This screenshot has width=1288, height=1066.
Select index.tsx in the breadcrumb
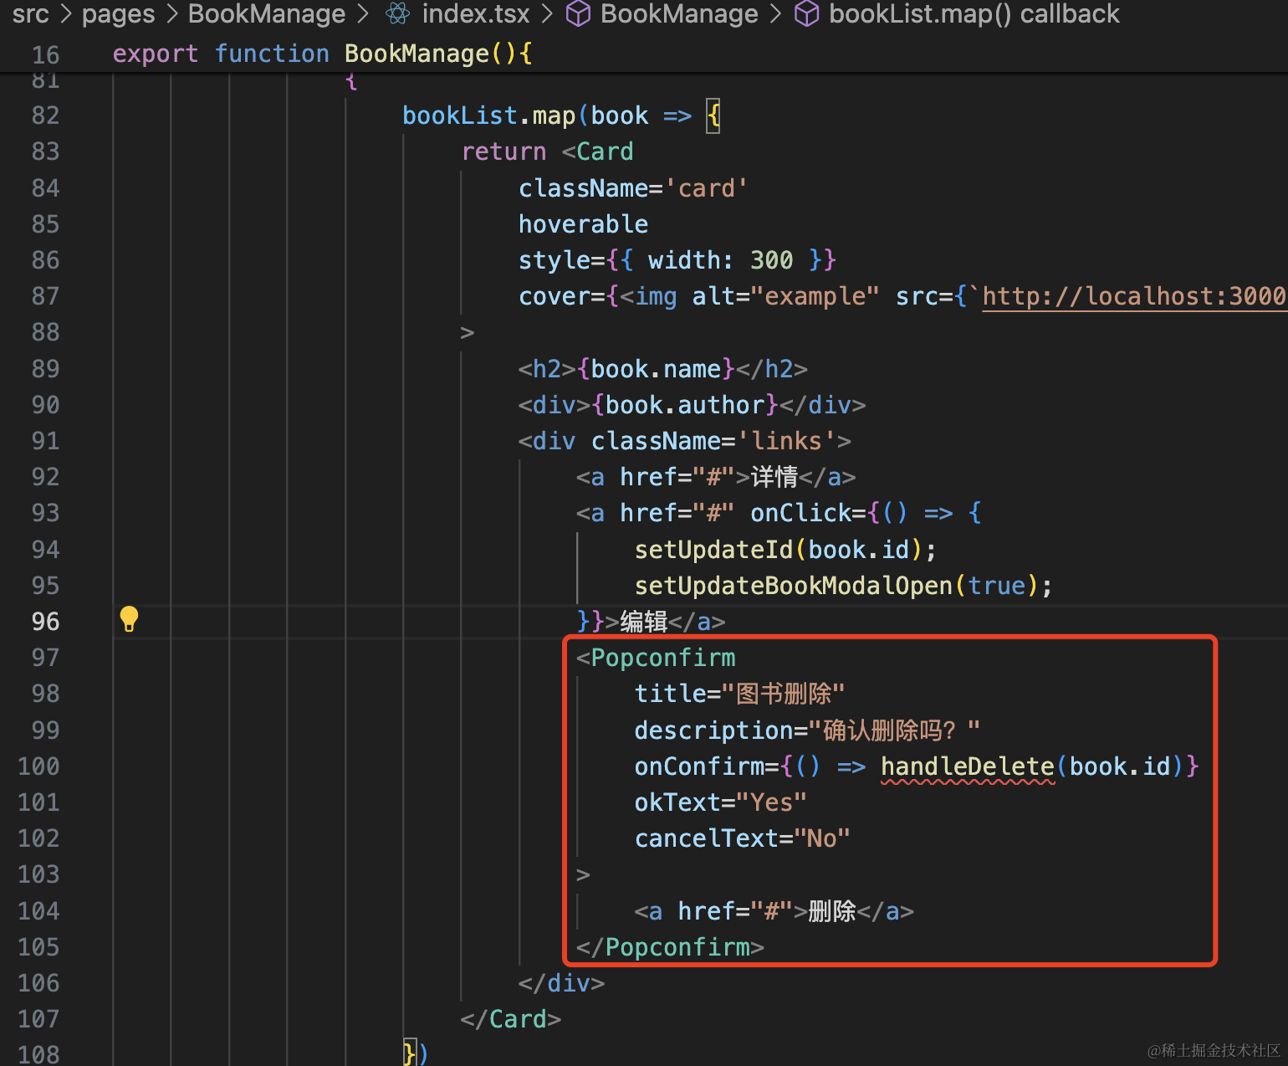coord(475,13)
